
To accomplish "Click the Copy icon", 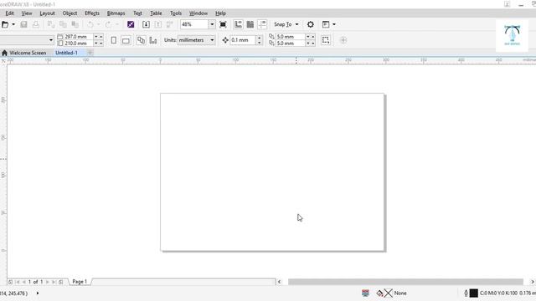I will 63,24.
